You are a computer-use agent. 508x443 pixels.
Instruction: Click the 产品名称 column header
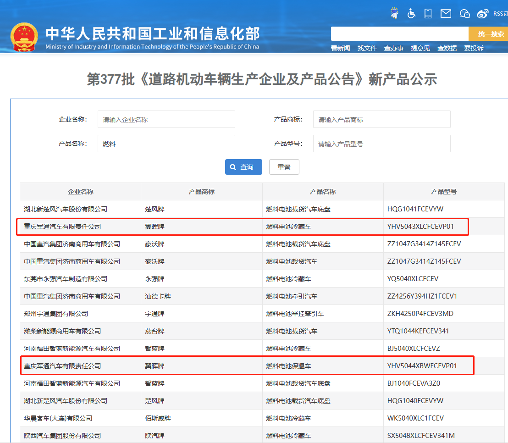[323, 192]
